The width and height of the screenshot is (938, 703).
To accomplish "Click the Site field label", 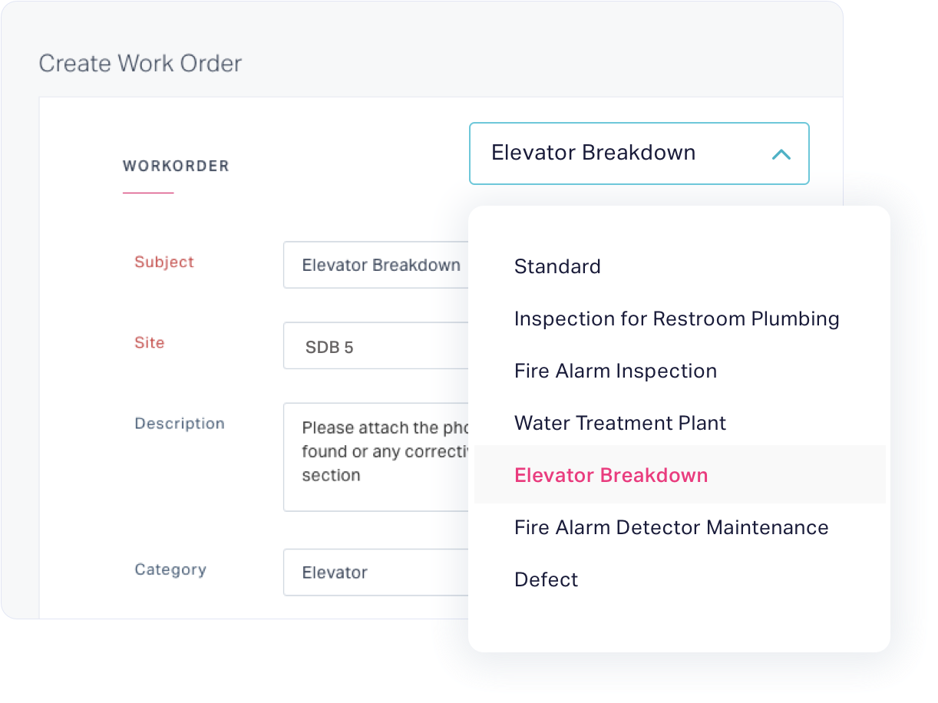I will [x=150, y=342].
